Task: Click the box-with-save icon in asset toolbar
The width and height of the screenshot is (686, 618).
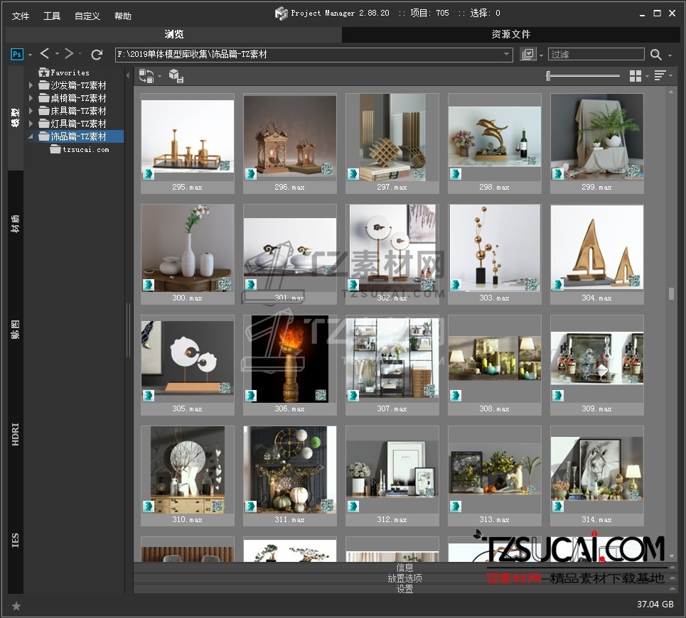Action: [176, 76]
